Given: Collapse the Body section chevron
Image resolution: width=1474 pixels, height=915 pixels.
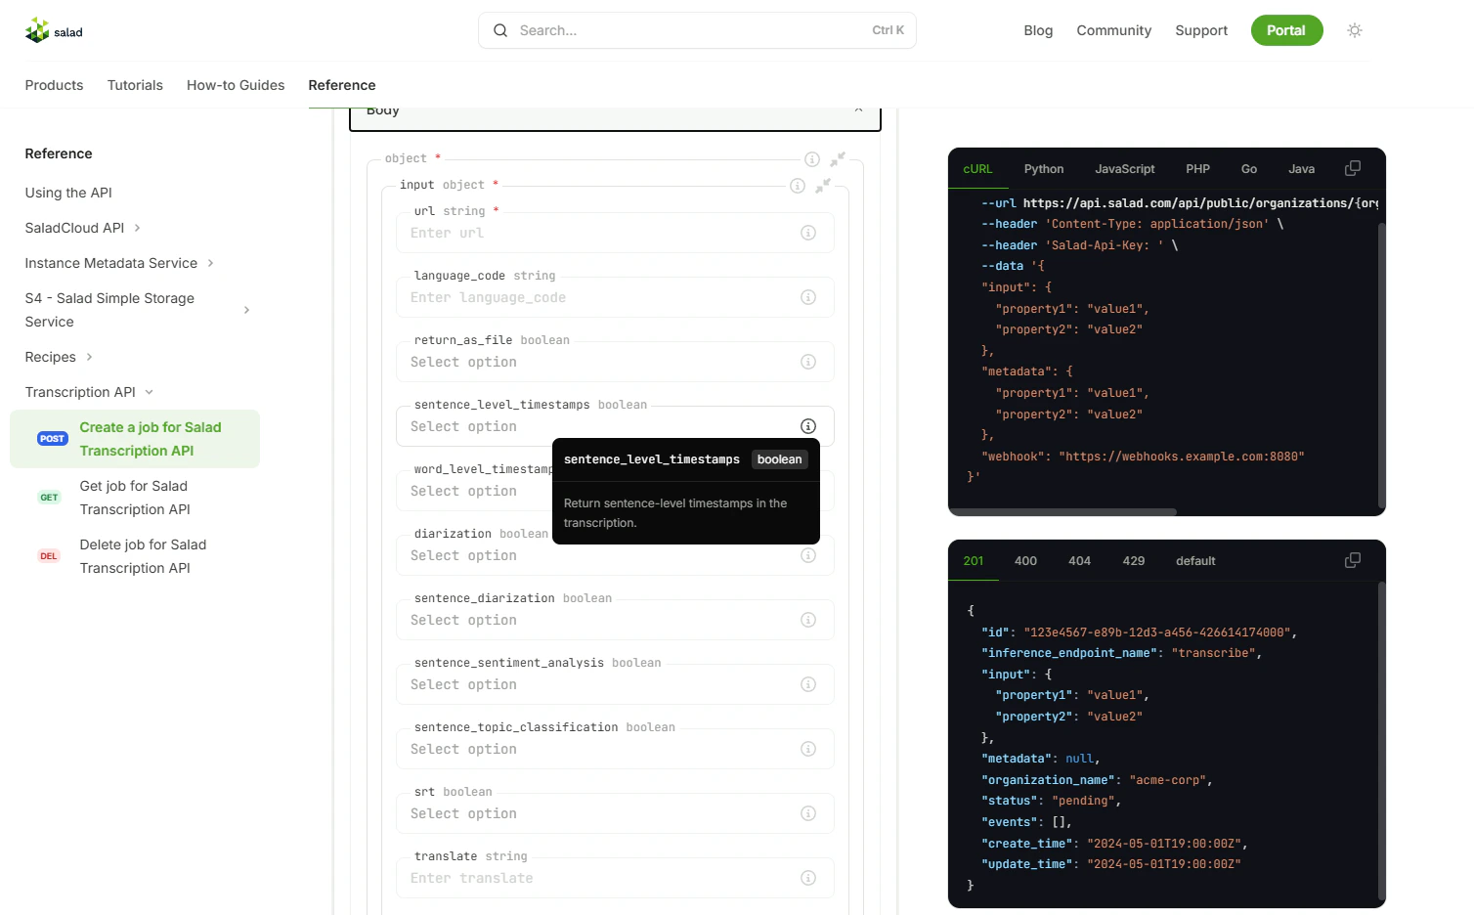Looking at the screenshot, I should (x=858, y=110).
